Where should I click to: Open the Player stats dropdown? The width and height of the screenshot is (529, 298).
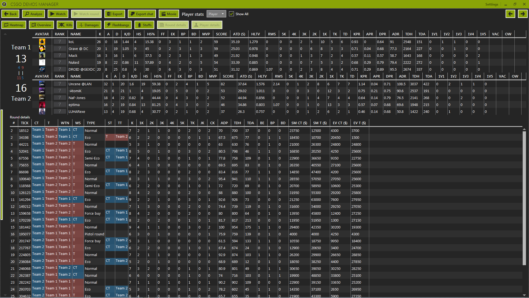pyautogui.click(x=216, y=14)
